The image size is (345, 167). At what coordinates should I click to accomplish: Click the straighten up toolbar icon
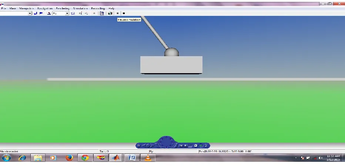pos(49,13)
